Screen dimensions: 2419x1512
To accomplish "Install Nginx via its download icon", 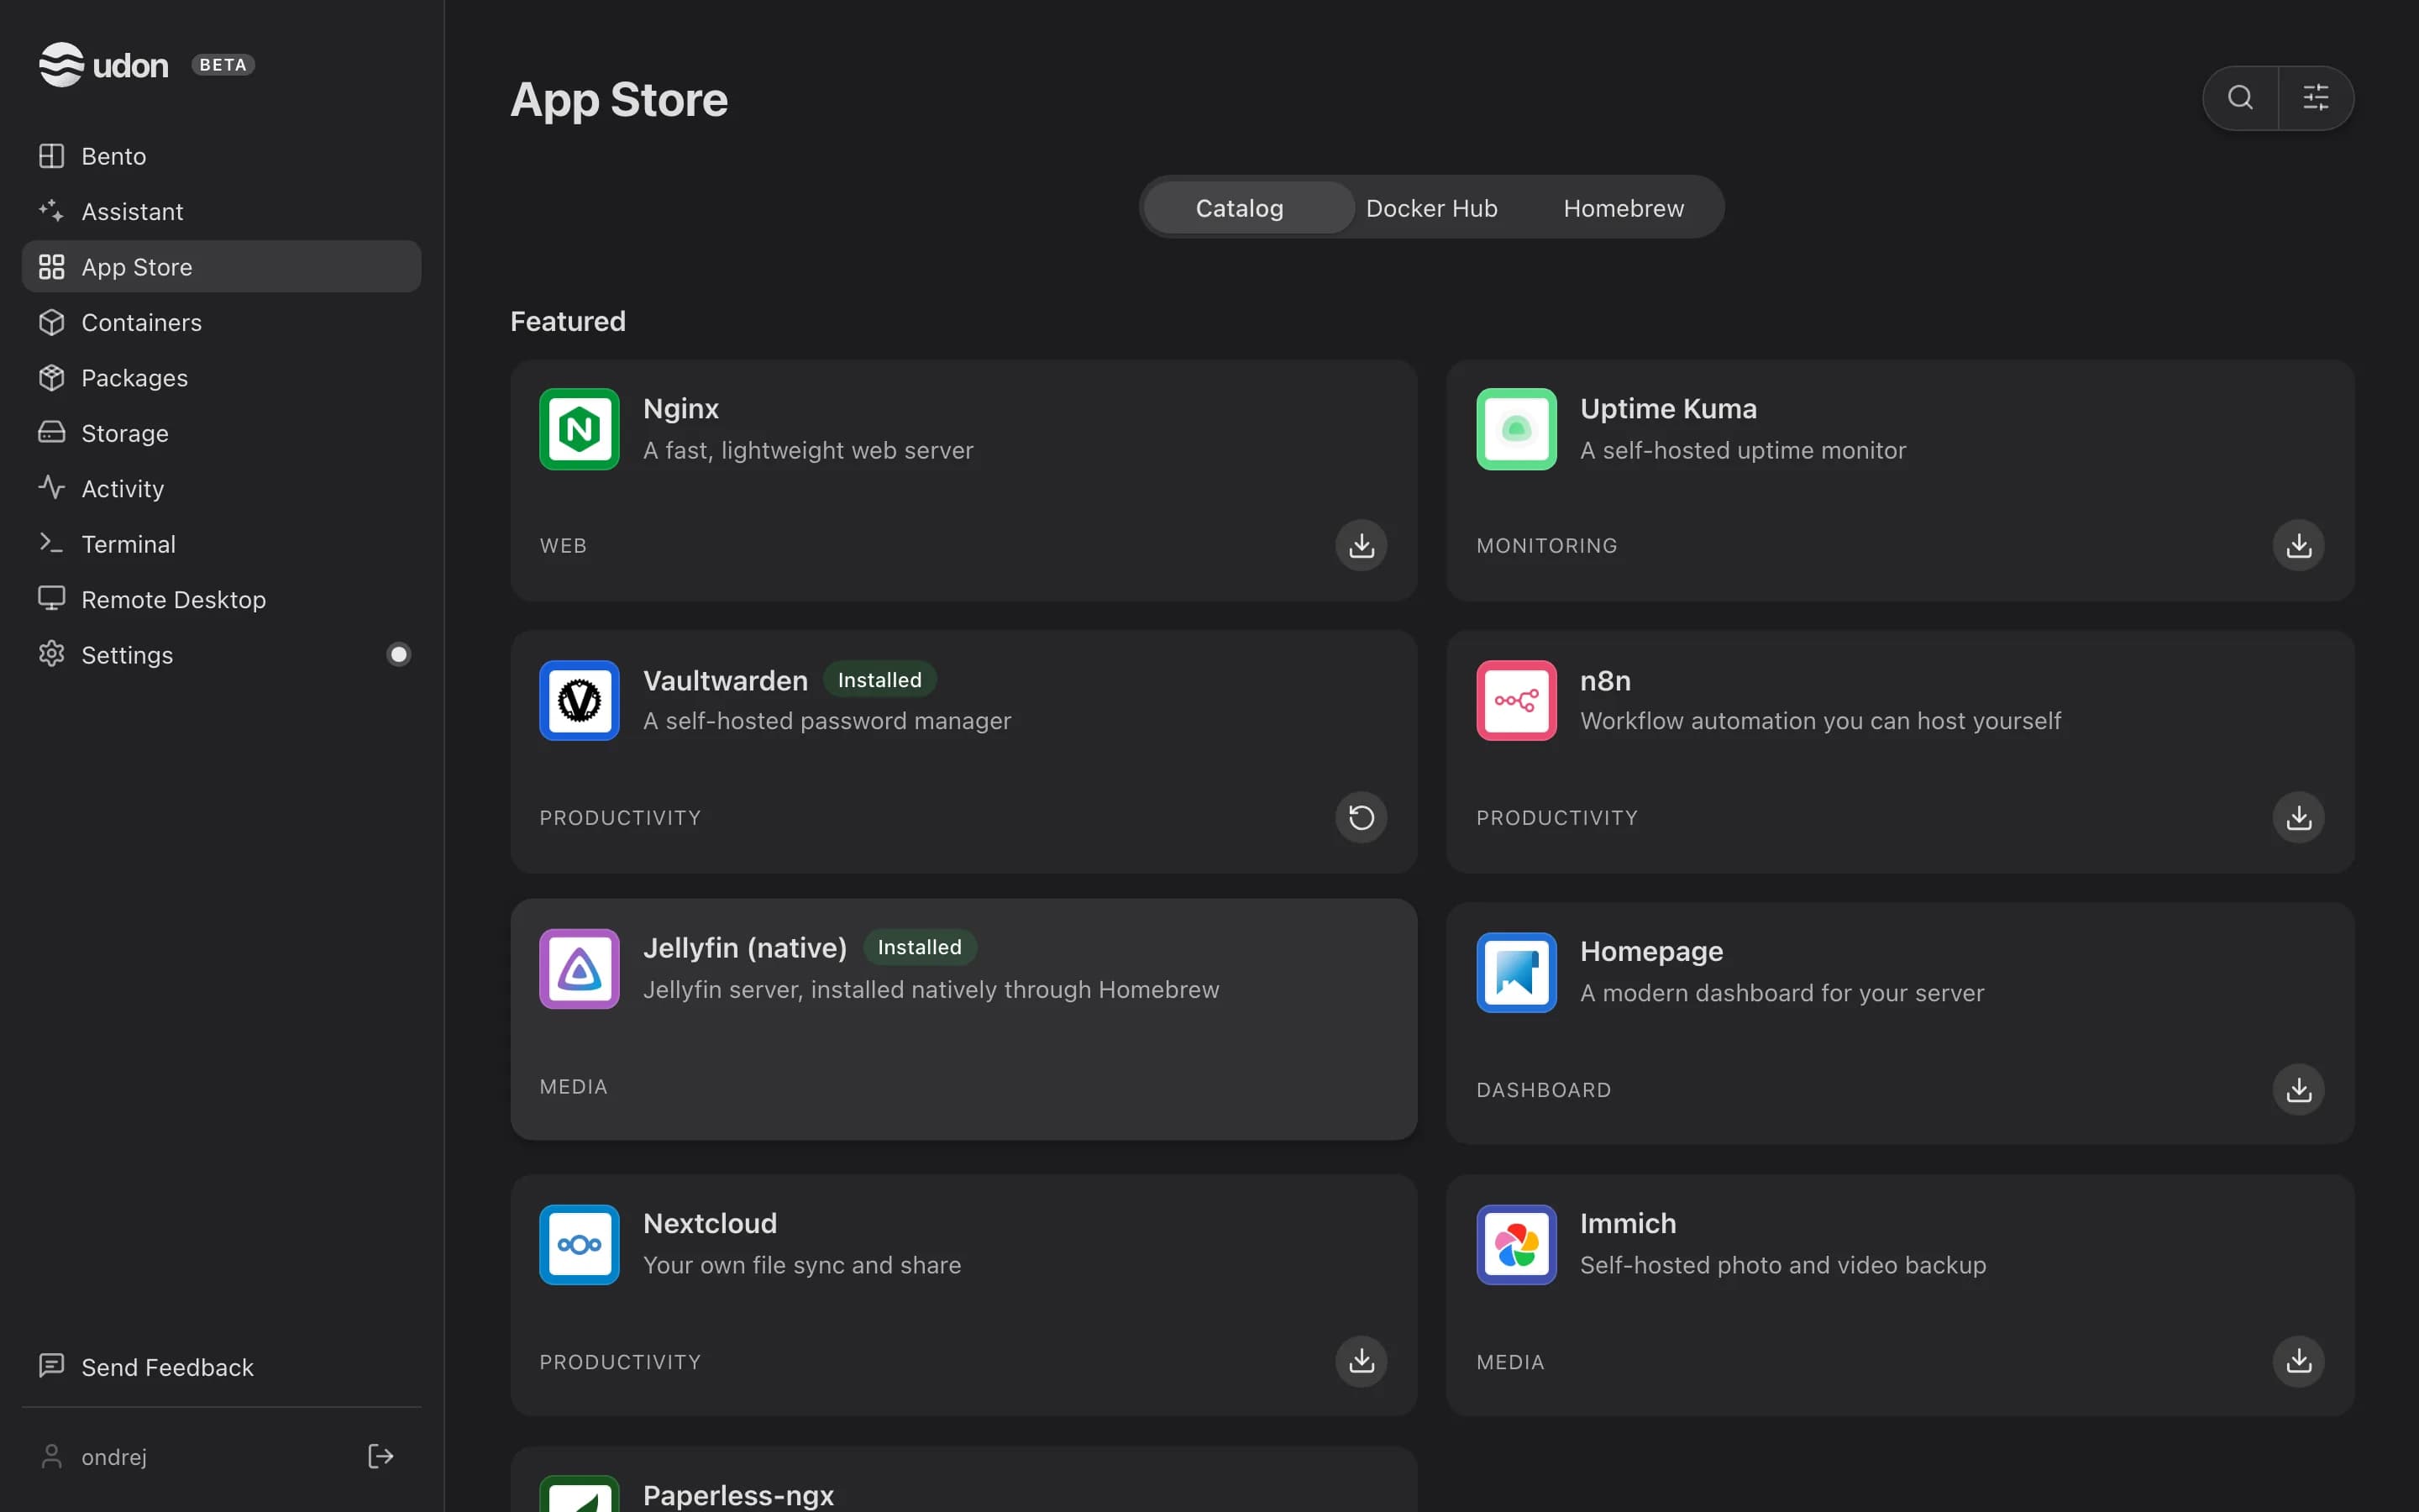I will pyautogui.click(x=1362, y=545).
